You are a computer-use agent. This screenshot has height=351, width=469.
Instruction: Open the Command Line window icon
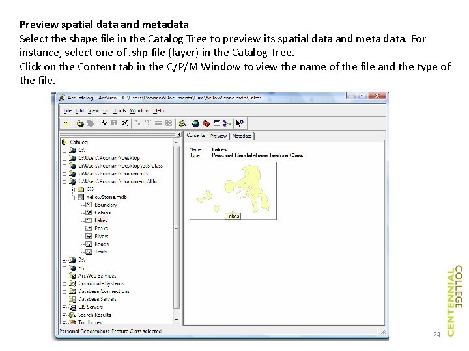tap(217, 123)
